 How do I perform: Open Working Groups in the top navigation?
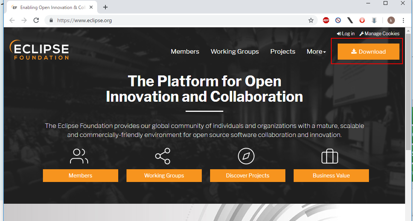coord(235,52)
